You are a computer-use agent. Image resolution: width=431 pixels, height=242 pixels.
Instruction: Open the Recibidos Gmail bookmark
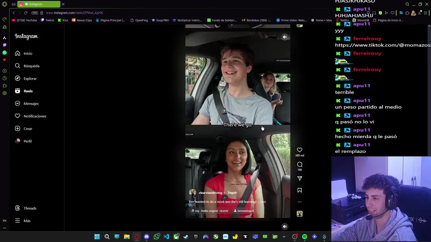point(257,20)
